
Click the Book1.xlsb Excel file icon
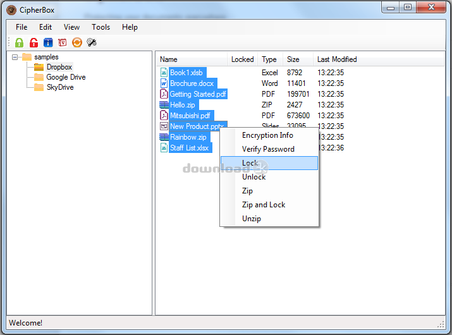[164, 73]
